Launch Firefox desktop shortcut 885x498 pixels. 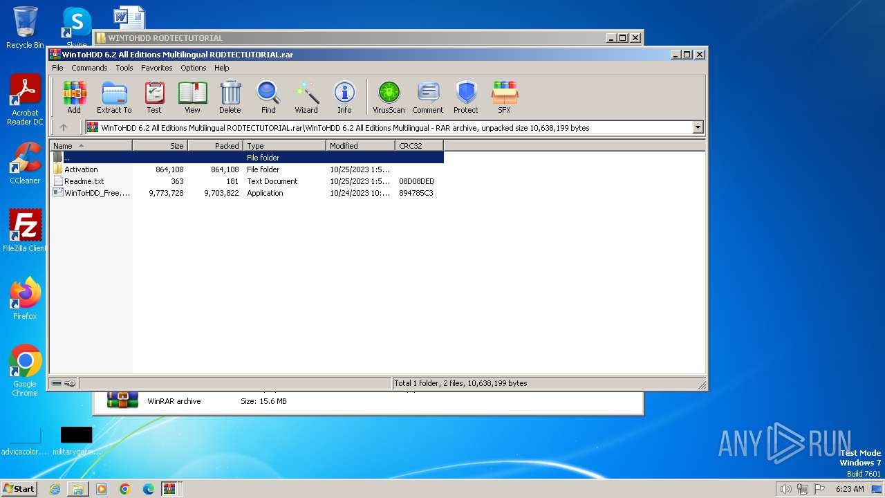coord(25,299)
